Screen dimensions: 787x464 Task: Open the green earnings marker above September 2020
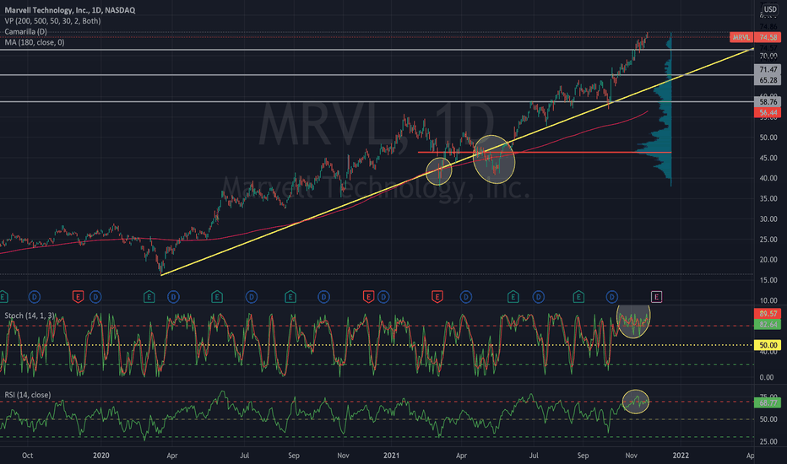pyautogui.click(x=290, y=297)
